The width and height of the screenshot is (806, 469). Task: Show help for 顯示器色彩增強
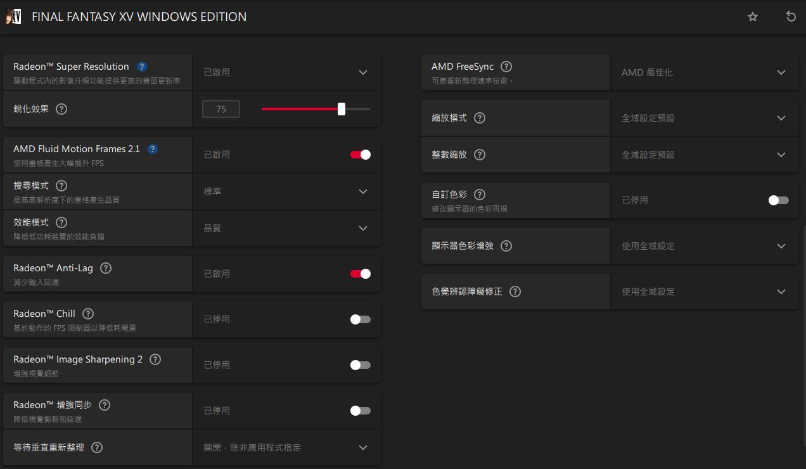tap(506, 246)
